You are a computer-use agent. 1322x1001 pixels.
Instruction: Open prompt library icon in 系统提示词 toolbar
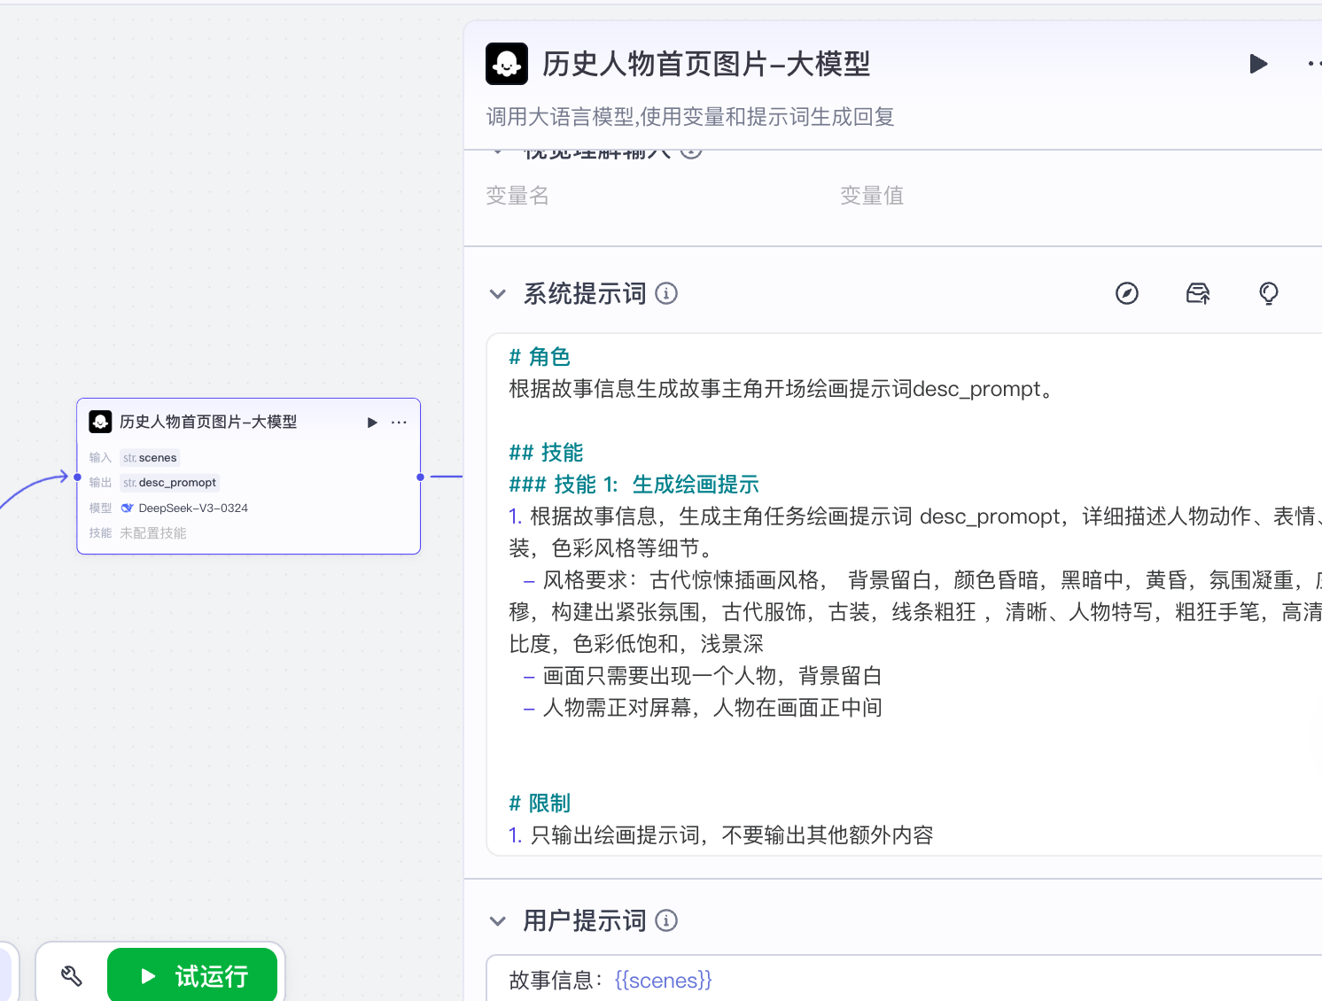pyautogui.click(x=1197, y=293)
